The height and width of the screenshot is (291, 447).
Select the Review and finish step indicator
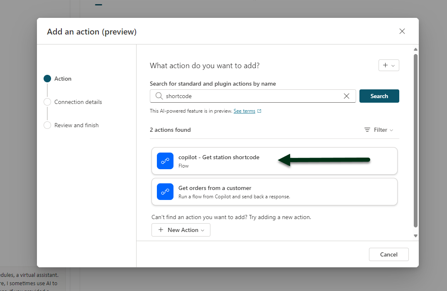47,125
